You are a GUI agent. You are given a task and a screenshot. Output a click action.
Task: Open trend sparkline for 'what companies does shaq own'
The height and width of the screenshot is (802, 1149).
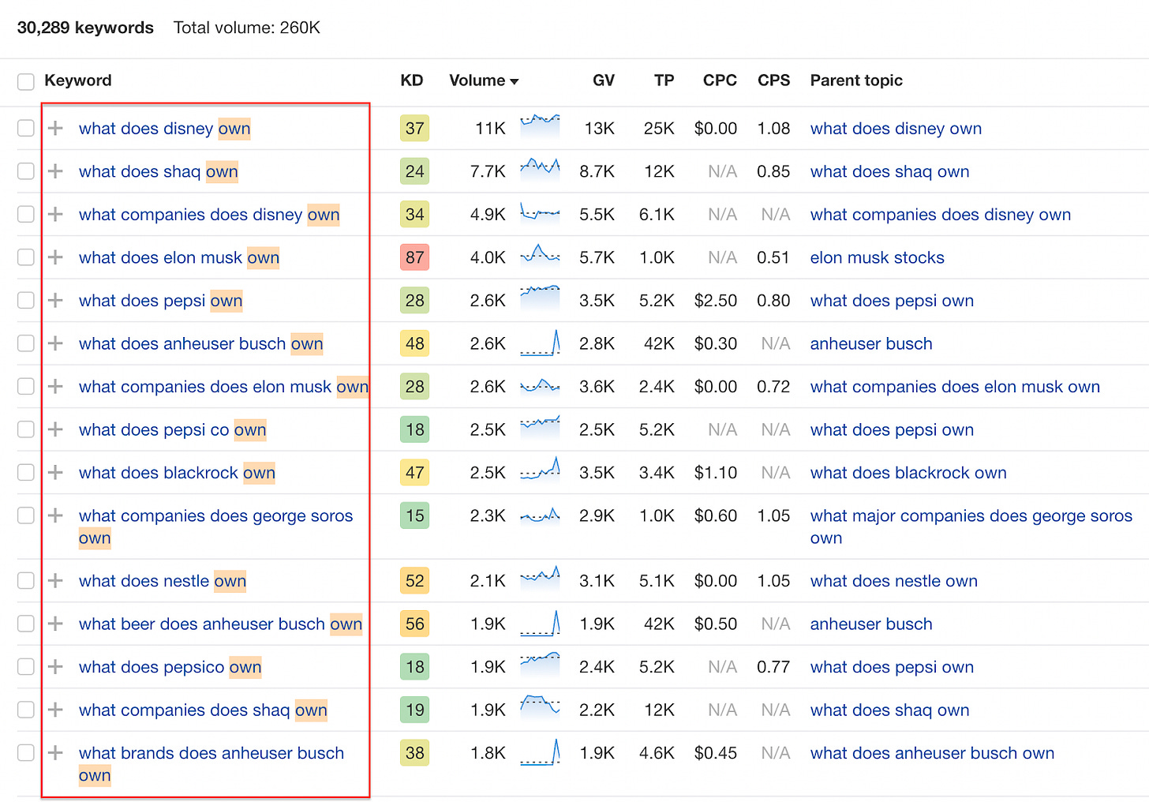[x=540, y=708]
